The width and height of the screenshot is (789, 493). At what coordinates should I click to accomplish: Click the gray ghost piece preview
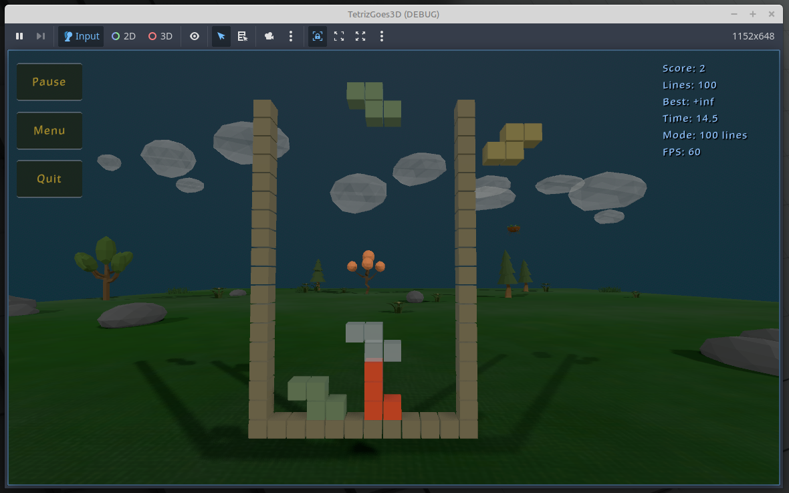[x=373, y=341]
